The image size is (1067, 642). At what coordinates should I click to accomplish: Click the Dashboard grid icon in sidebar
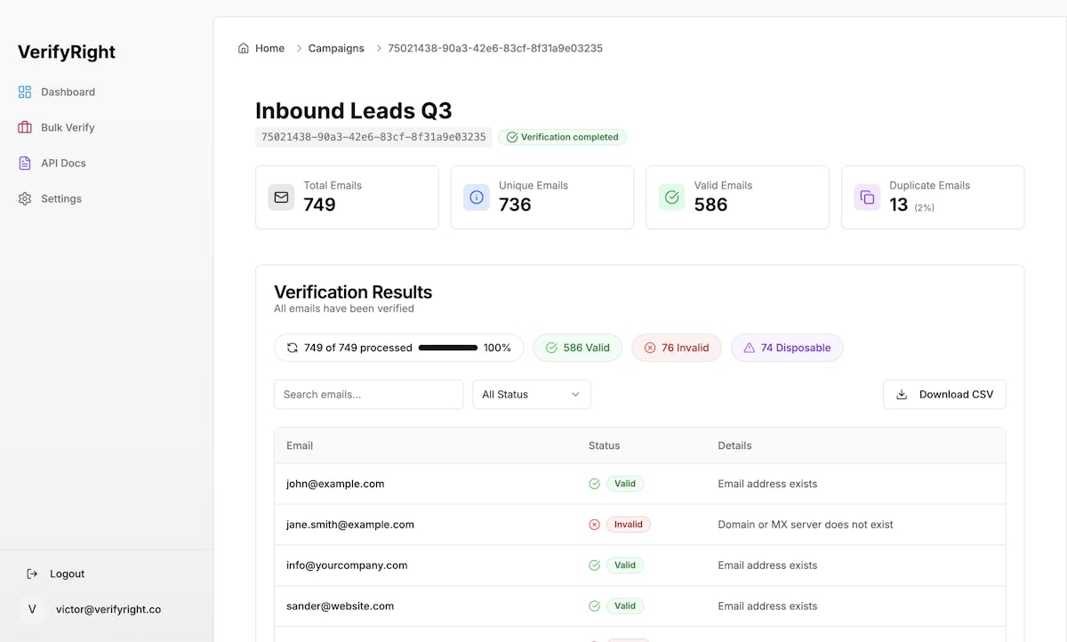[x=25, y=92]
